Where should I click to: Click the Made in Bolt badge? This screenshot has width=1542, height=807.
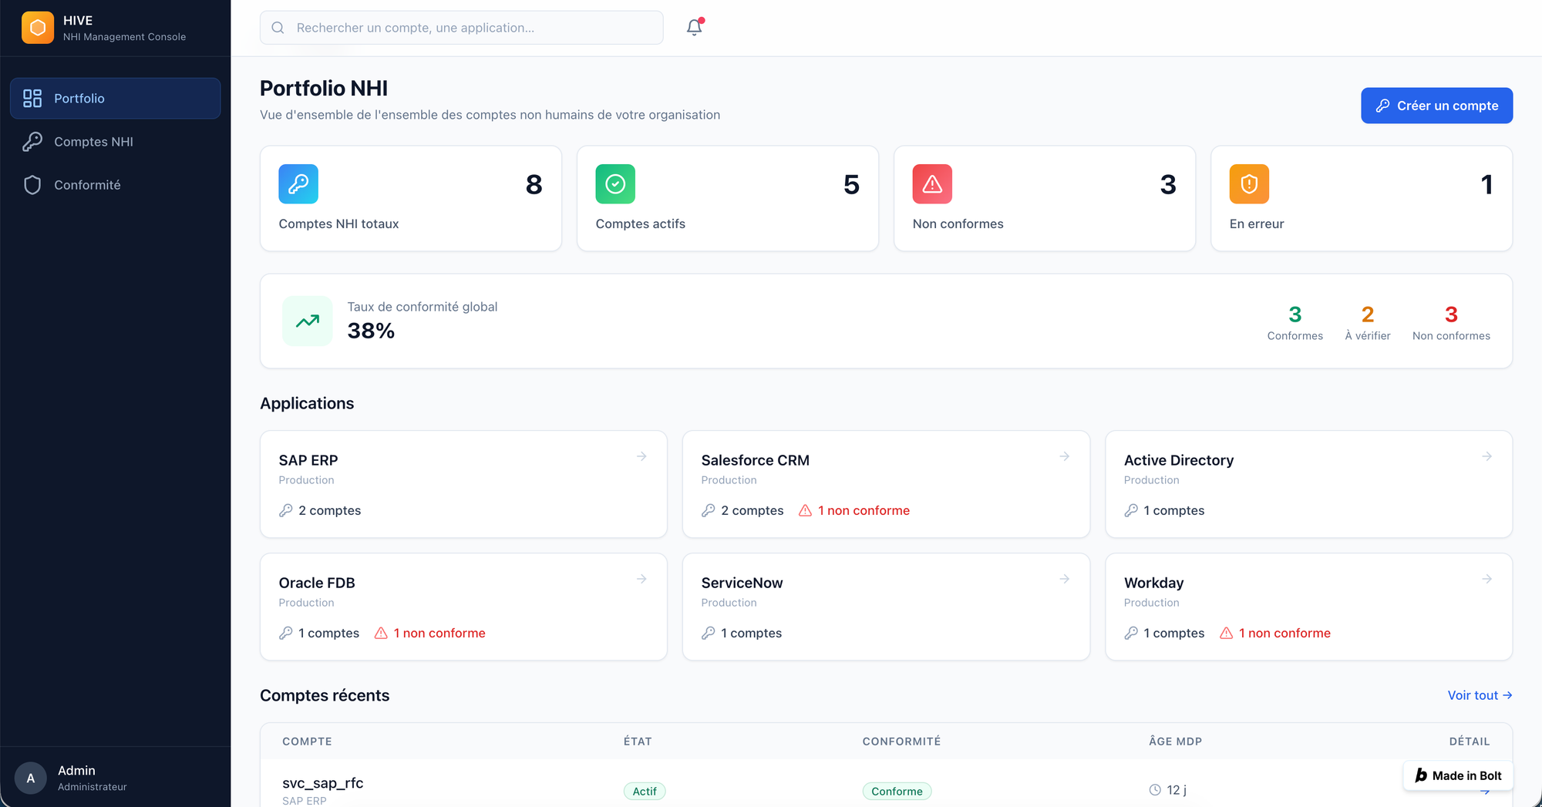(1458, 775)
